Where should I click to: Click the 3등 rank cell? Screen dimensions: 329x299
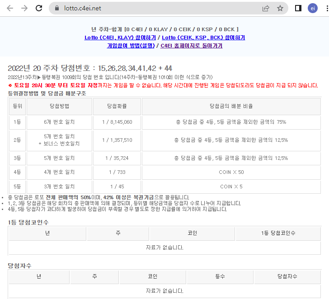pyautogui.click(x=18, y=158)
